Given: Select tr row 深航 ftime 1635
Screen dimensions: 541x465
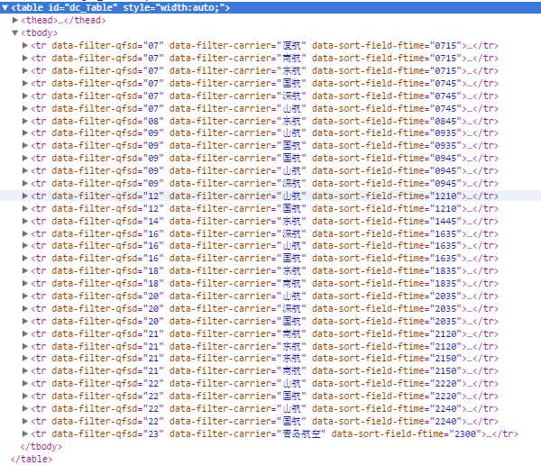Looking at the screenshot, I should point(264,233).
